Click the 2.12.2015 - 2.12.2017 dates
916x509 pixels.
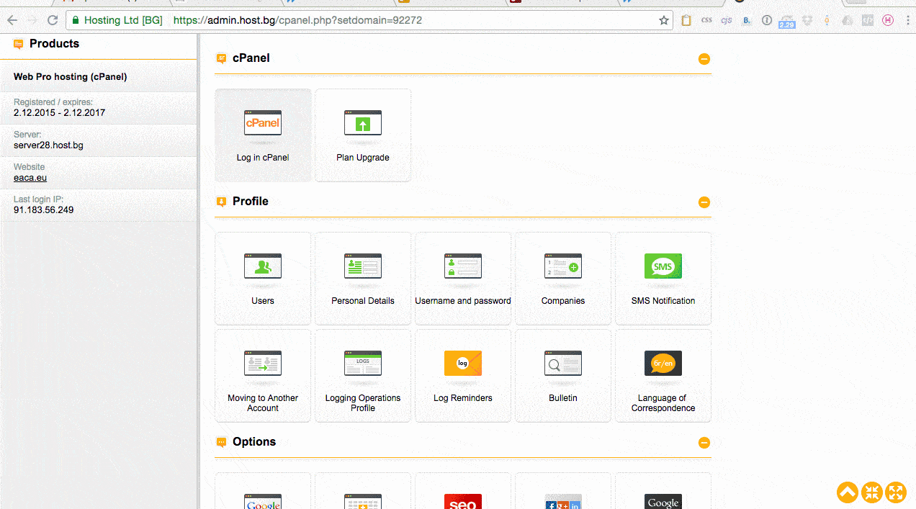60,113
